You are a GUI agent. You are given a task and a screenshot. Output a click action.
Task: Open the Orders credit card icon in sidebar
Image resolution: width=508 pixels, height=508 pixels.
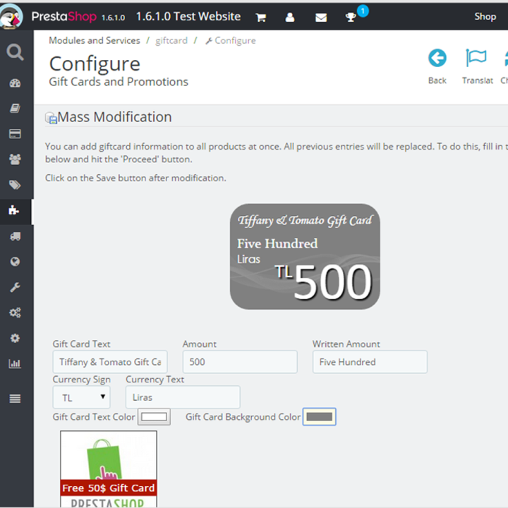pyautogui.click(x=15, y=134)
